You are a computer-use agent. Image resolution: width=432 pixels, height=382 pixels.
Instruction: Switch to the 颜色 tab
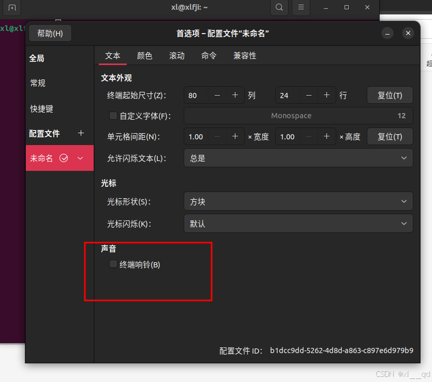click(x=145, y=56)
